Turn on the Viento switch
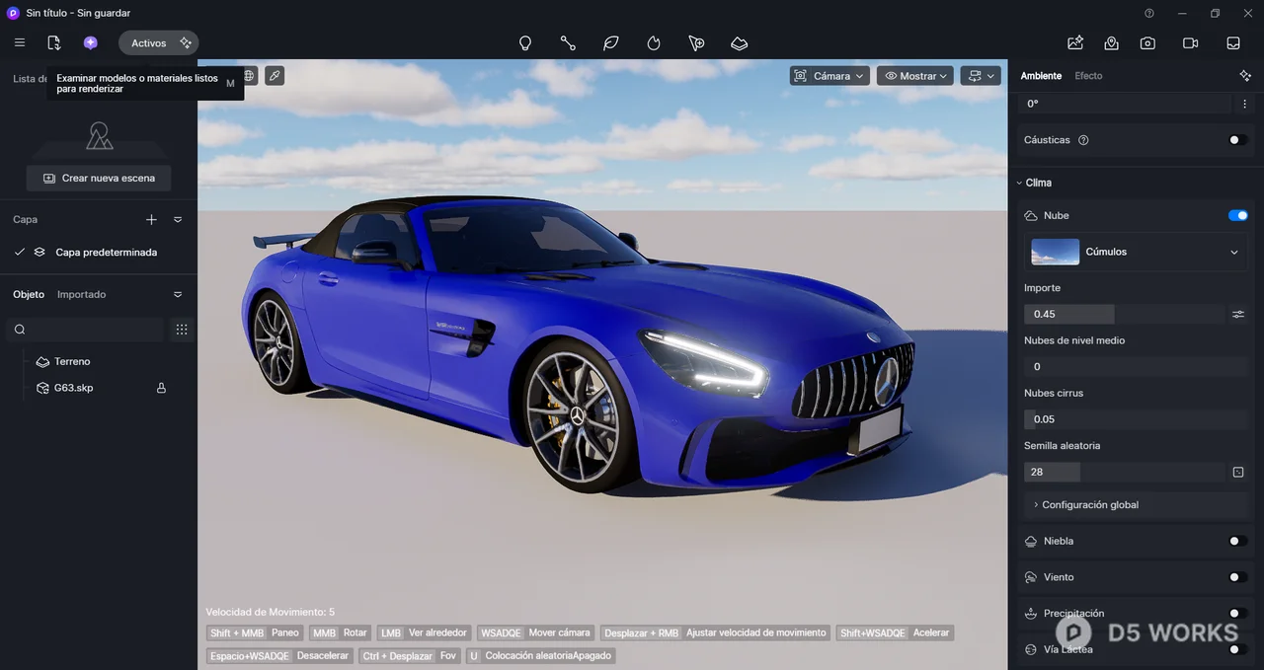 pyautogui.click(x=1237, y=577)
